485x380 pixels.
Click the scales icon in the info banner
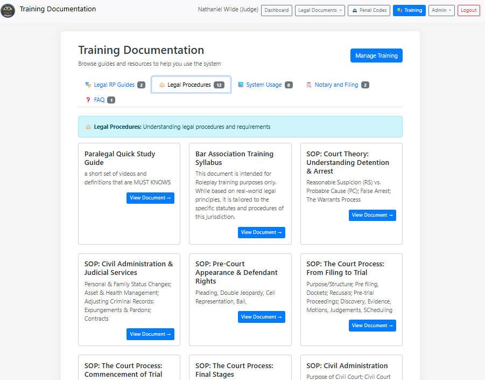[x=88, y=126]
